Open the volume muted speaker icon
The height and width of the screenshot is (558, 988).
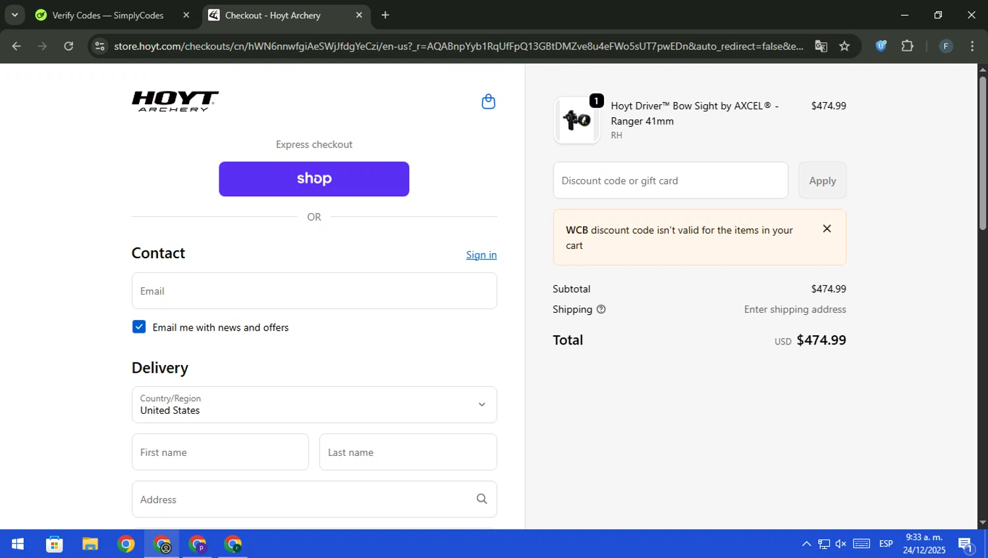coord(841,544)
